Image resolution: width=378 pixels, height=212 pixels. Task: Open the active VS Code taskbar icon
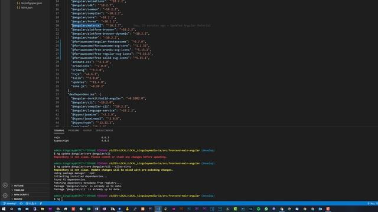click(158, 209)
